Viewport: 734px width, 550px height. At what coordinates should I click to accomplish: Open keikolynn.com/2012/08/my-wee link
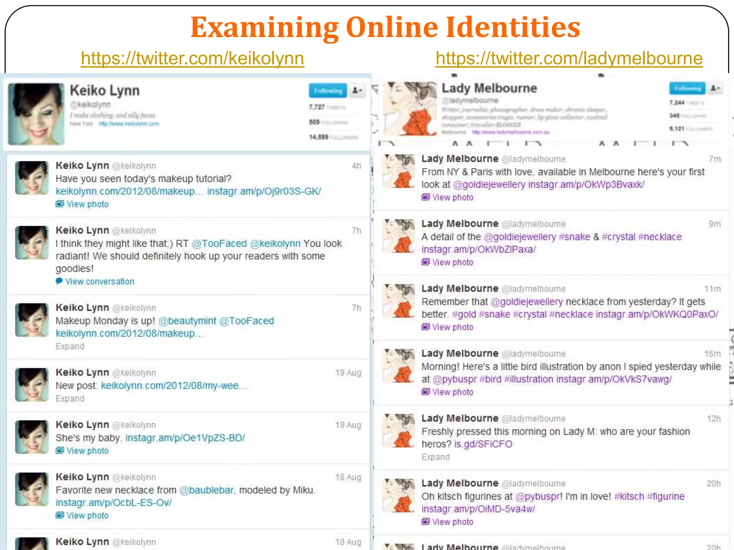tap(174, 386)
